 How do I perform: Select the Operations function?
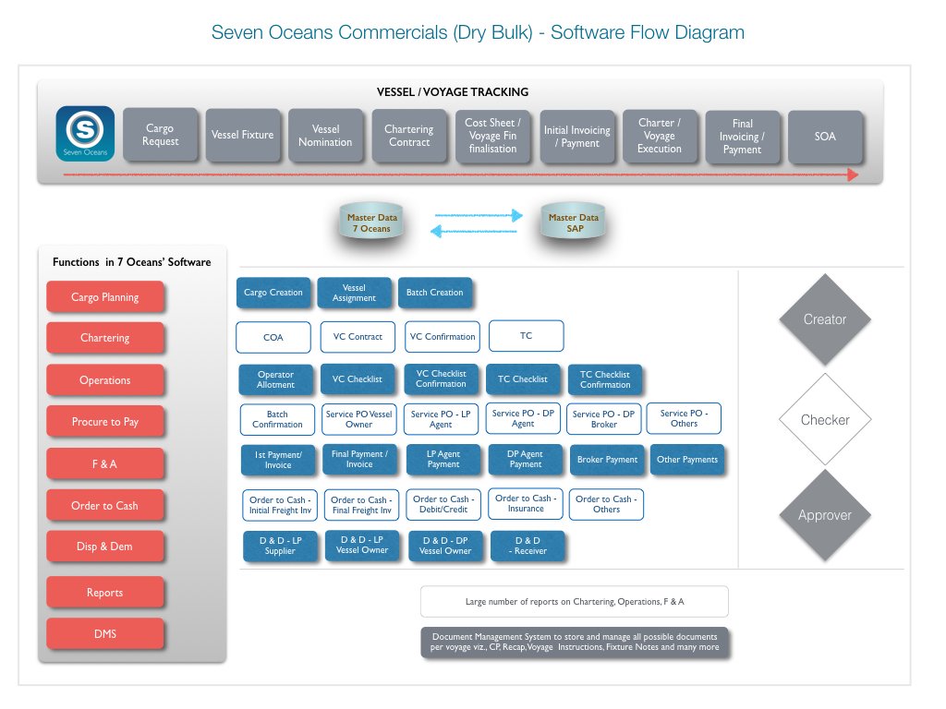105,379
